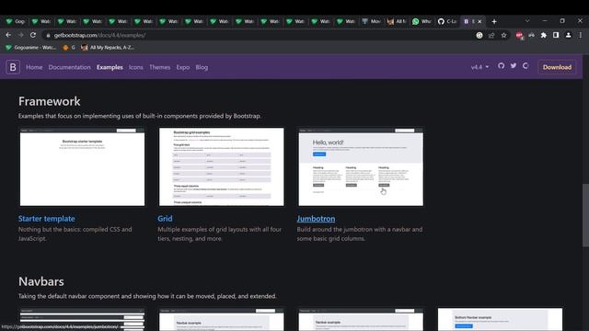The height and width of the screenshot is (331, 589).
Task: Open Expo in Bootstrap navbar
Action: tap(183, 67)
